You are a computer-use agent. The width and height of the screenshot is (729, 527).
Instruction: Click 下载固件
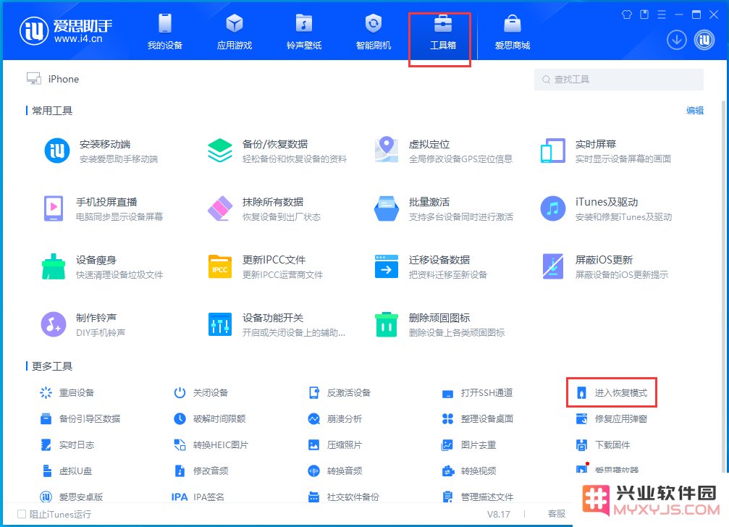pos(602,444)
